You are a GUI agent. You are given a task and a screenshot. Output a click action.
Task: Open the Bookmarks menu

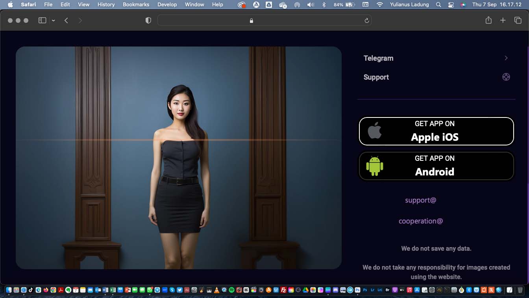[136, 5]
